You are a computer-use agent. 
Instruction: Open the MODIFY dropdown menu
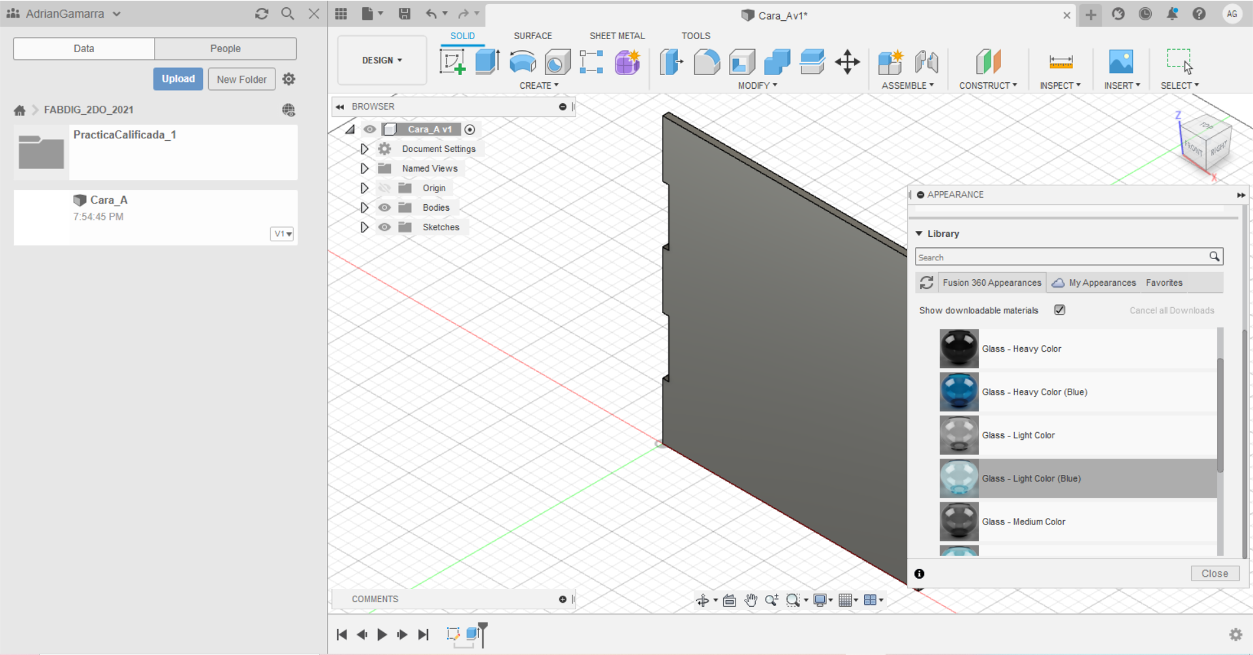click(758, 85)
